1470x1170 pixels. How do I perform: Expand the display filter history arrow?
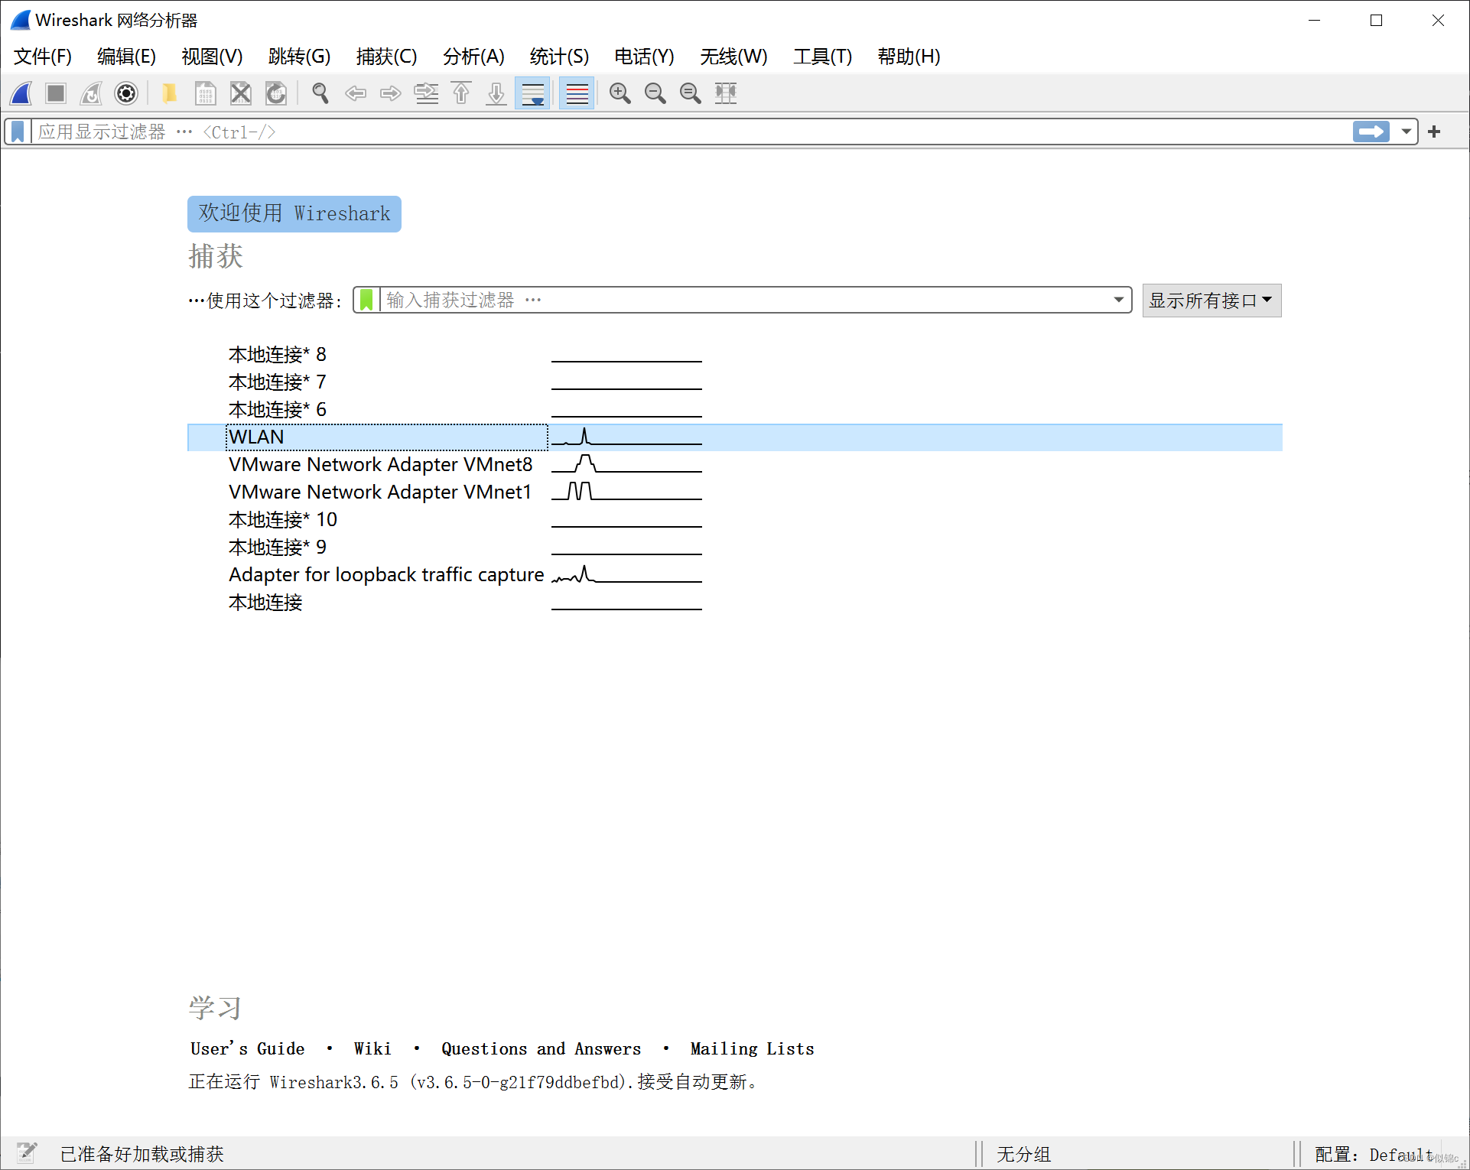pos(1406,132)
